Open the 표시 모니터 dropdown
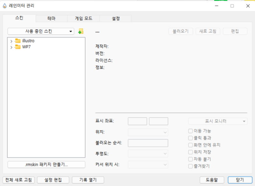The width and height of the screenshot is (255, 186). point(217,121)
